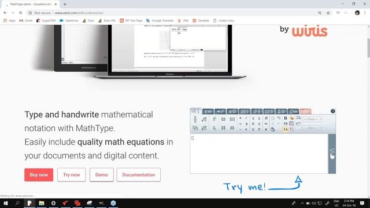Insert a fraction in the MathType editor
Viewport: 370px width, 208px height.
[x=195, y=120]
